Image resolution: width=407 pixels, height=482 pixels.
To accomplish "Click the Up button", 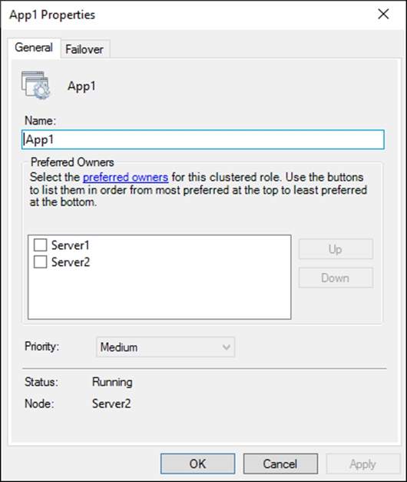I will click(x=336, y=249).
